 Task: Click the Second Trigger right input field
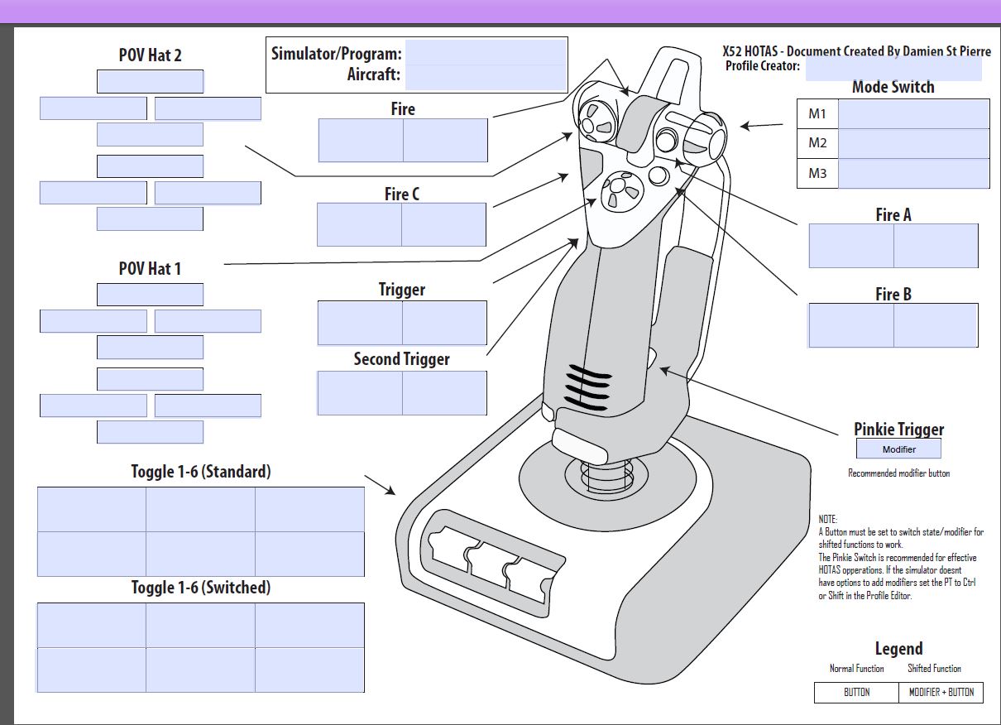click(444, 392)
